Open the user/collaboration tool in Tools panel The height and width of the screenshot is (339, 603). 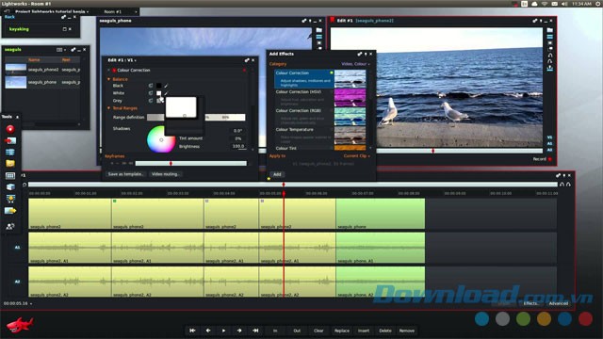[x=10, y=226]
